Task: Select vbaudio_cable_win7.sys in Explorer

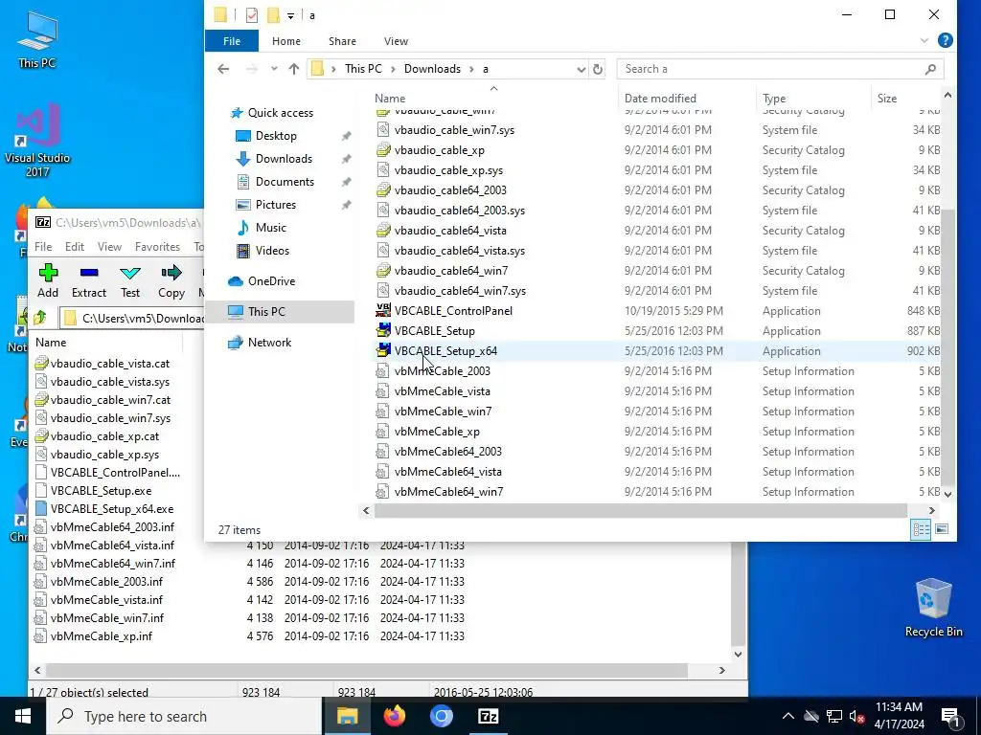Action: (454, 130)
